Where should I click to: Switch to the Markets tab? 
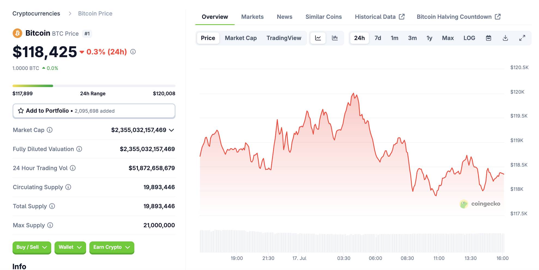(x=252, y=17)
